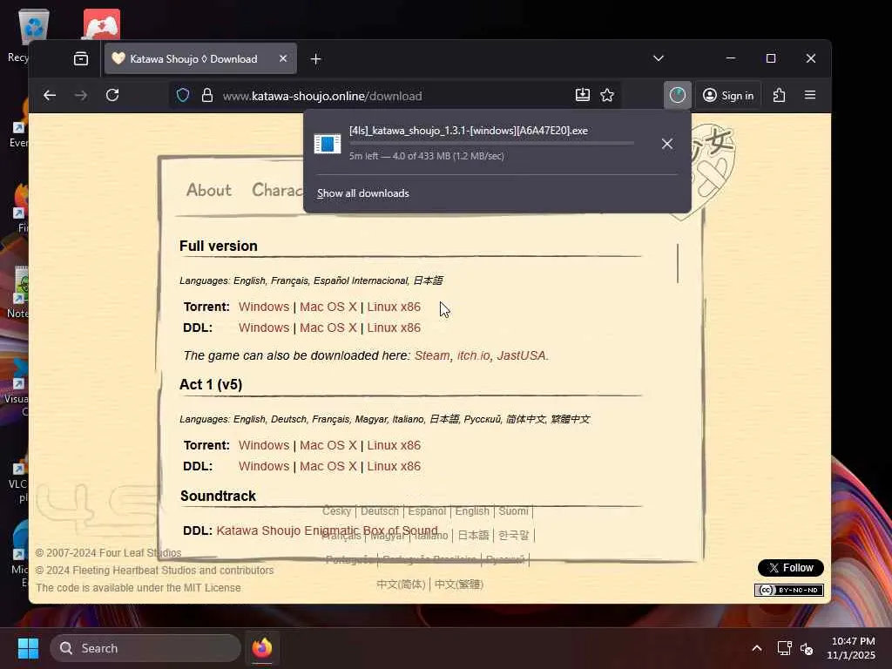The image size is (892, 669).
Task: Click the Sign in button
Action: click(x=728, y=95)
